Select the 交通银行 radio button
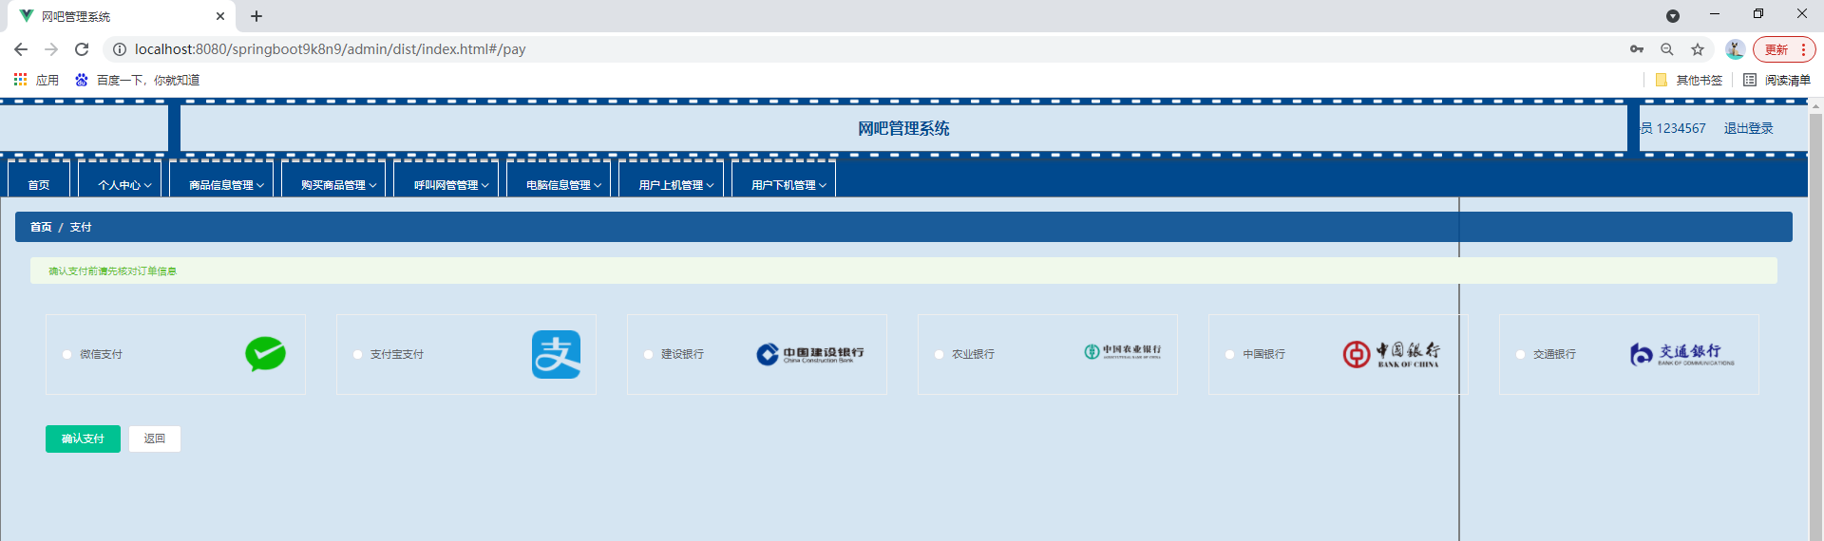The image size is (1824, 541). [1520, 354]
